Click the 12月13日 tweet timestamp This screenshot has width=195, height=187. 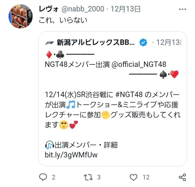tap(125, 9)
